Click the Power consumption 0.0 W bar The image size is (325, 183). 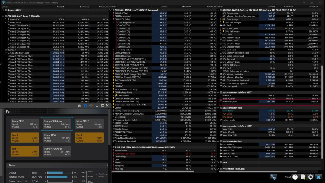[60, 181]
